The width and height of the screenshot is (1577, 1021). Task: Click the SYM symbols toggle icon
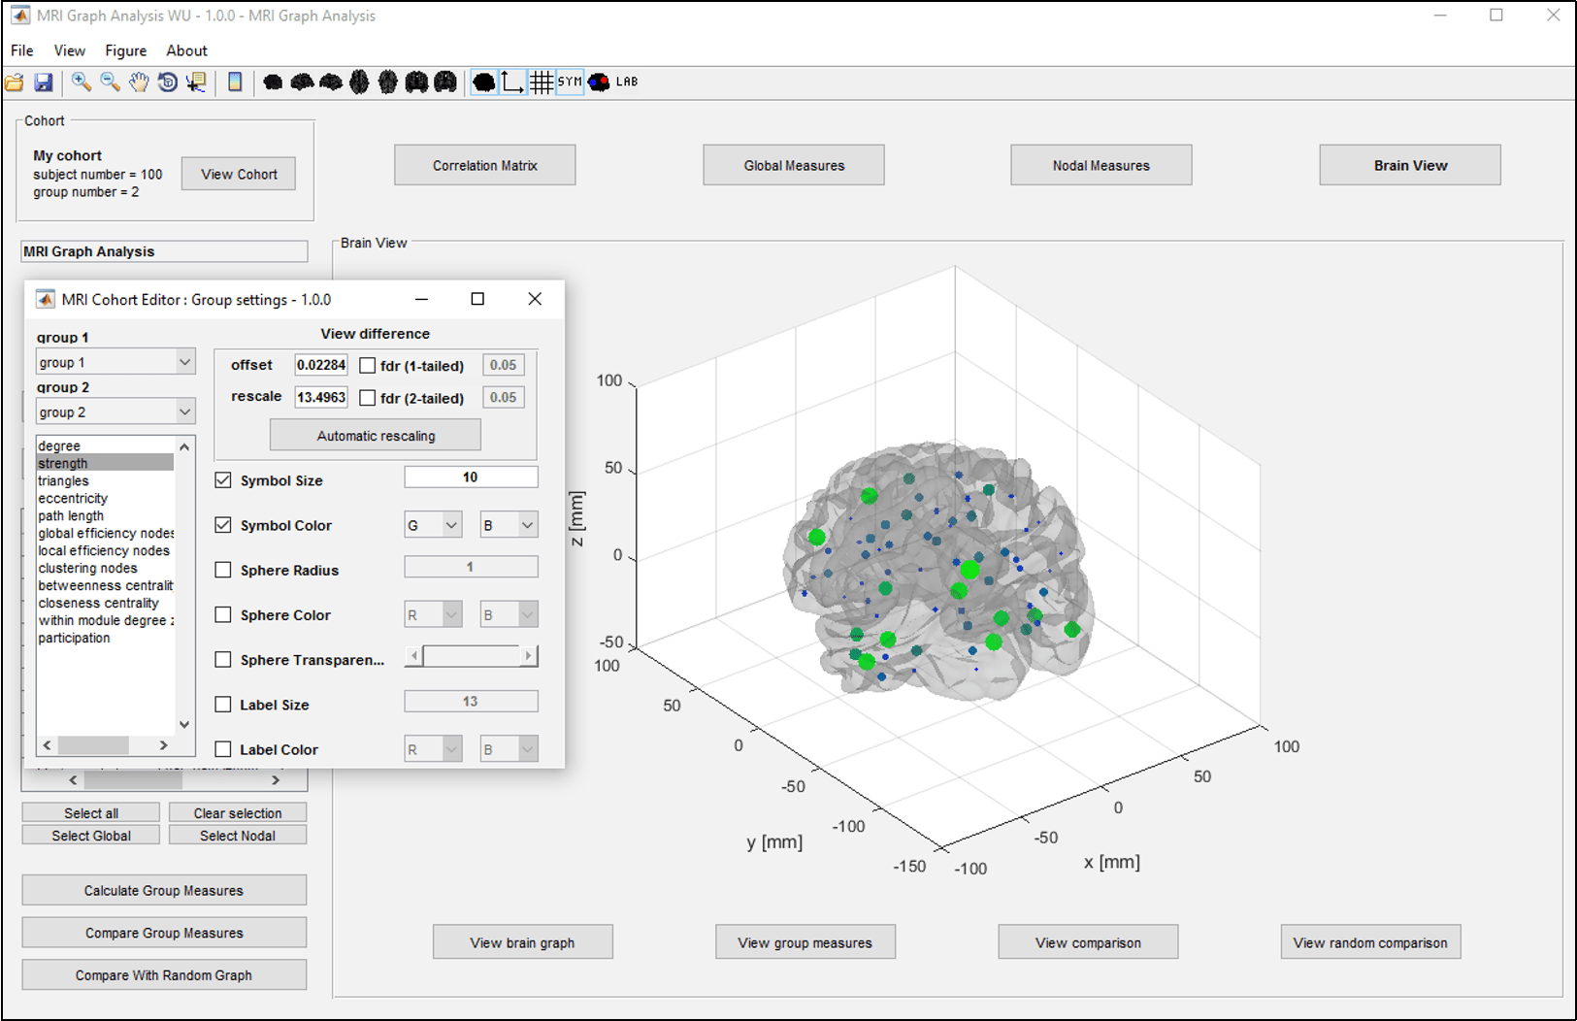click(571, 82)
